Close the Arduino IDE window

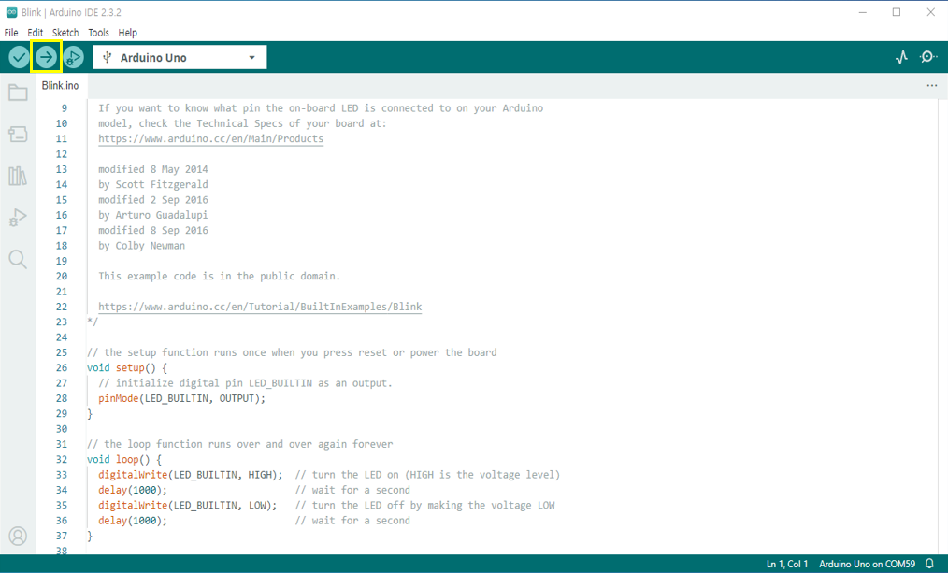(x=931, y=12)
